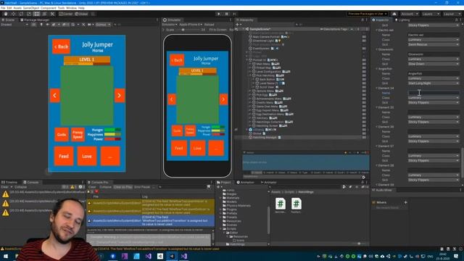Image resolution: width=464 pixels, height=261 pixels.
Task: Collapse the Portrait UI object in the Hierarchy
Action: pyautogui.click(x=247, y=60)
